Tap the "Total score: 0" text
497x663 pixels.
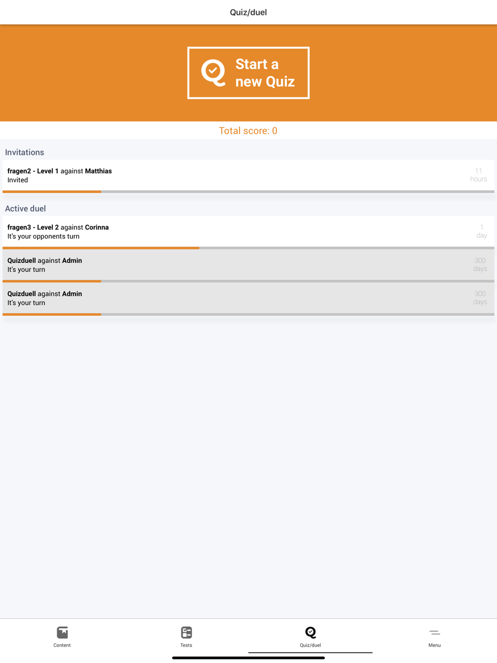click(x=248, y=131)
